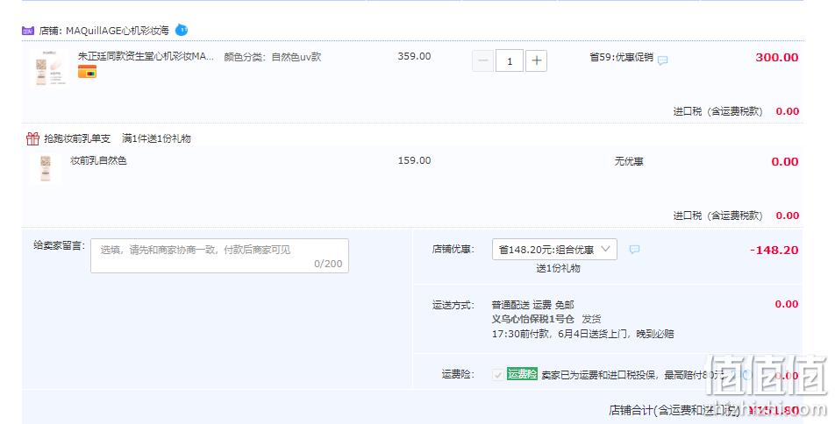Image resolution: width=835 pixels, height=424 pixels.
Task: Click the 送1份礼物 note under dropdown
Action: pyautogui.click(x=558, y=268)
